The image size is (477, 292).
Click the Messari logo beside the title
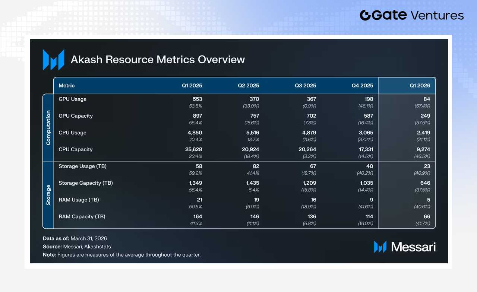coord(53,60)
